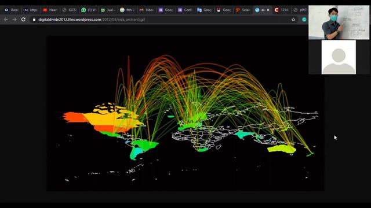
Task: Go forward using the forward arrow
Action: point(14,20)
